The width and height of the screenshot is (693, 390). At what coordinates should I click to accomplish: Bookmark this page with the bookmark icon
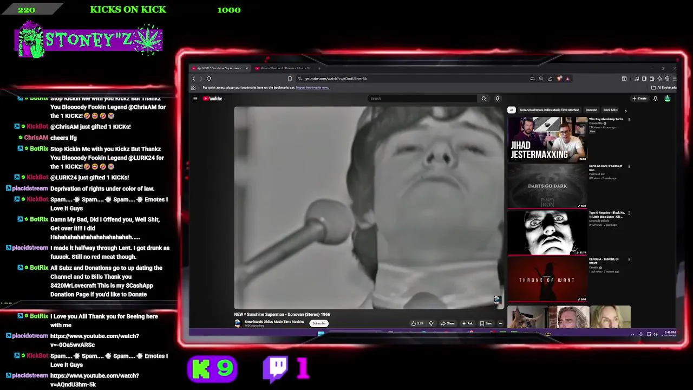[290, 79]
